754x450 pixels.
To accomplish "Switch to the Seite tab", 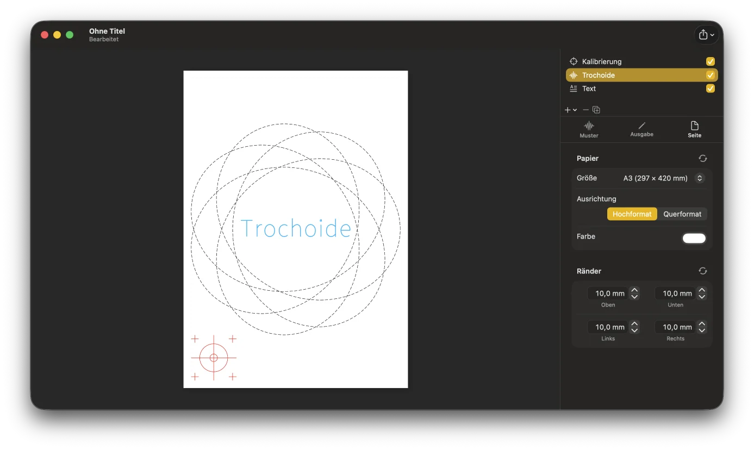I will pyautogui.click(x=695, y=130).
